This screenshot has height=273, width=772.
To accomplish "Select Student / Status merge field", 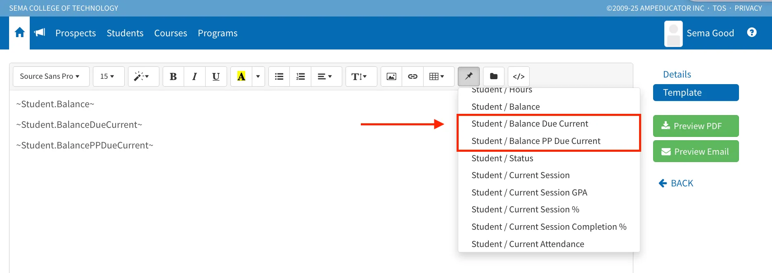I will (x=549, y=158).
